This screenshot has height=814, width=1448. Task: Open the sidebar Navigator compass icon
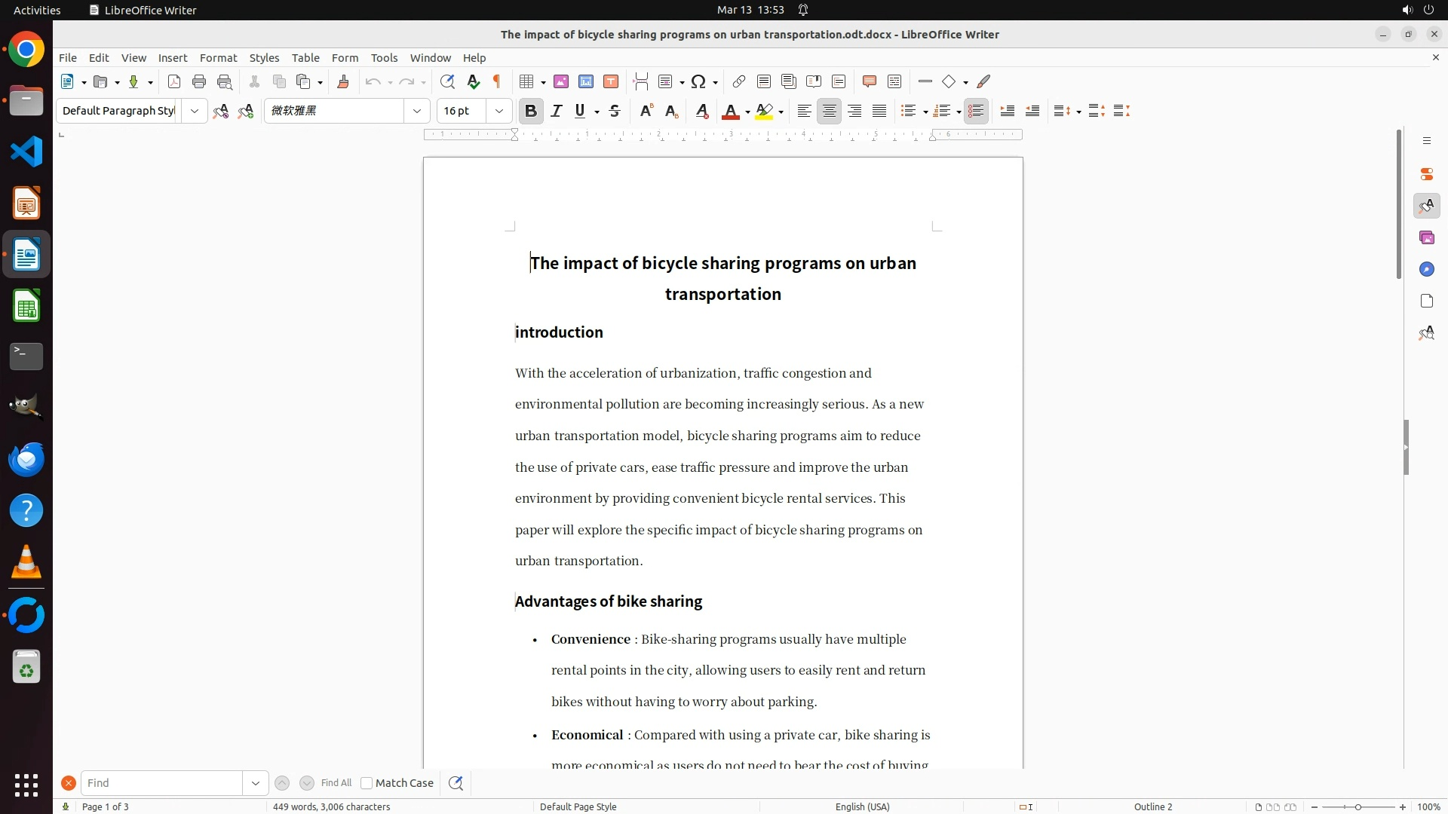tap(1426, 270)
